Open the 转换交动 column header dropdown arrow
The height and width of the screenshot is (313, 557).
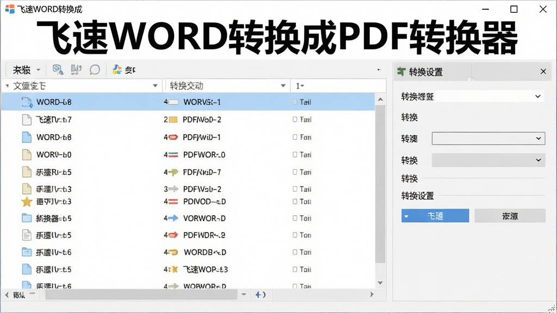283,85
